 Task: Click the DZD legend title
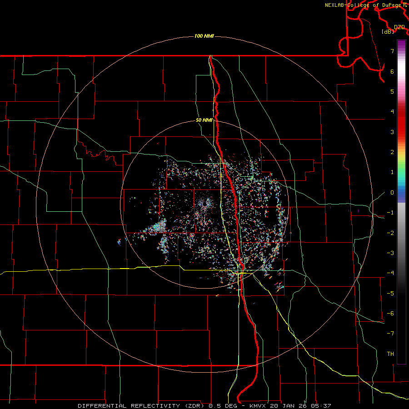coord(399,27)
